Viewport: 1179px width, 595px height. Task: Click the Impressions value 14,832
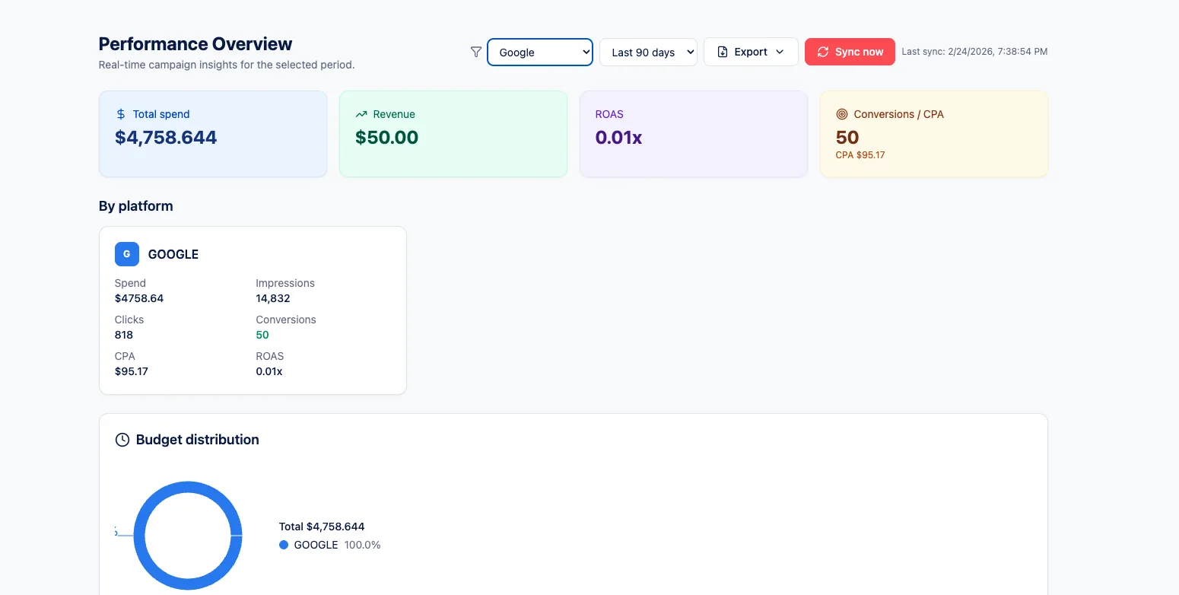pos(273,298)
